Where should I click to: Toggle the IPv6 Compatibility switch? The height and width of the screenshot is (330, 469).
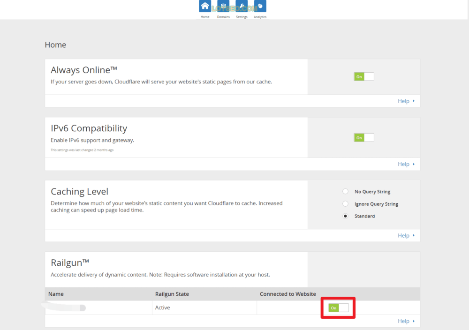364,138
